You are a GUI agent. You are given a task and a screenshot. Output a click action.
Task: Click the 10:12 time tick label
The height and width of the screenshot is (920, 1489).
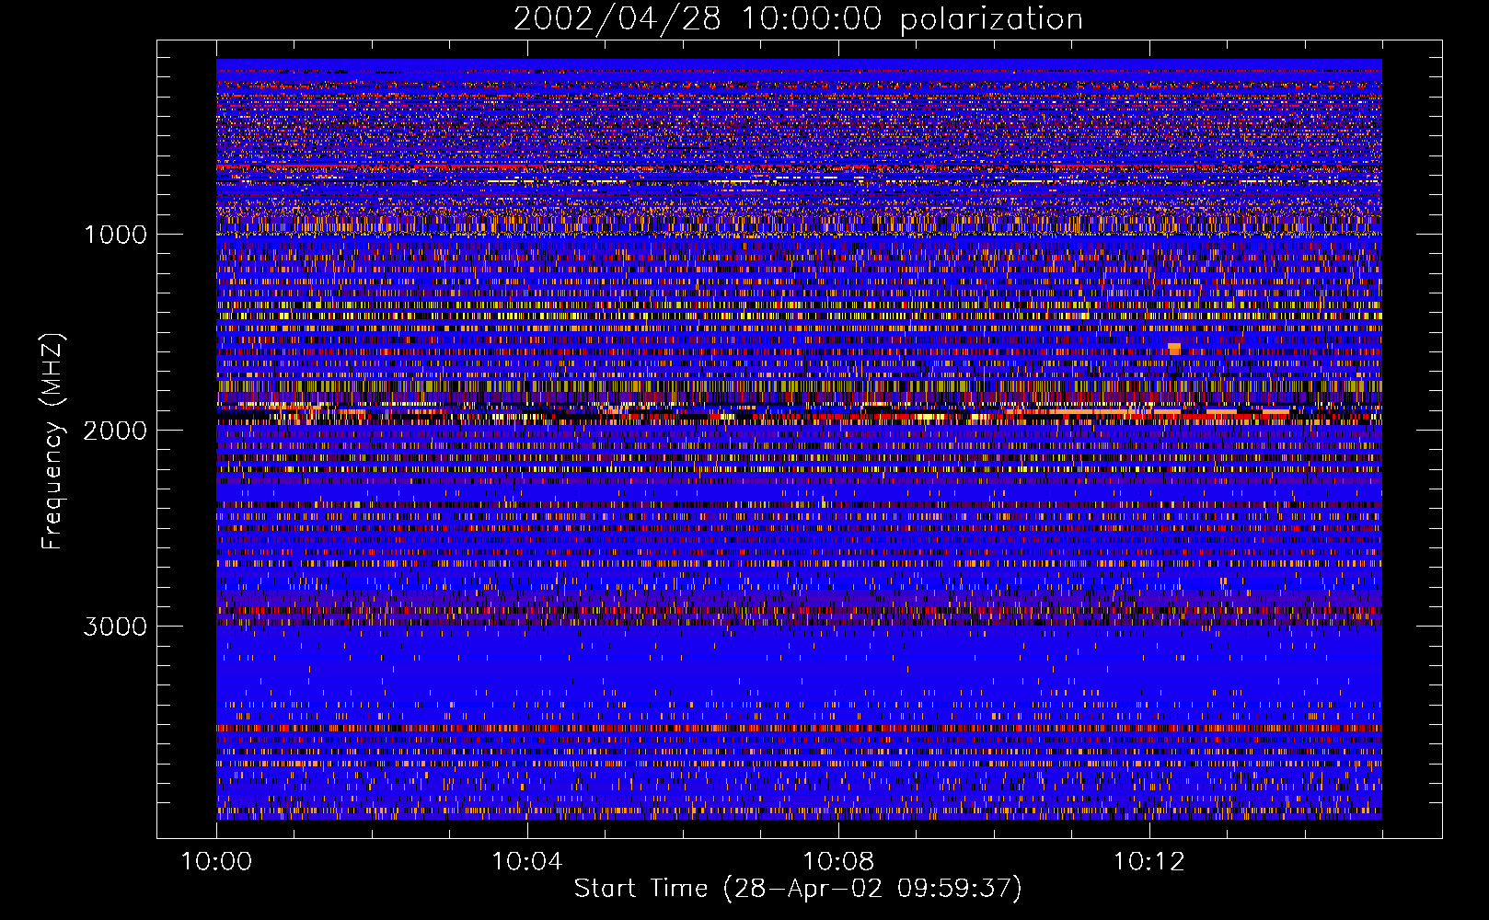click(x=1149, y=862)
